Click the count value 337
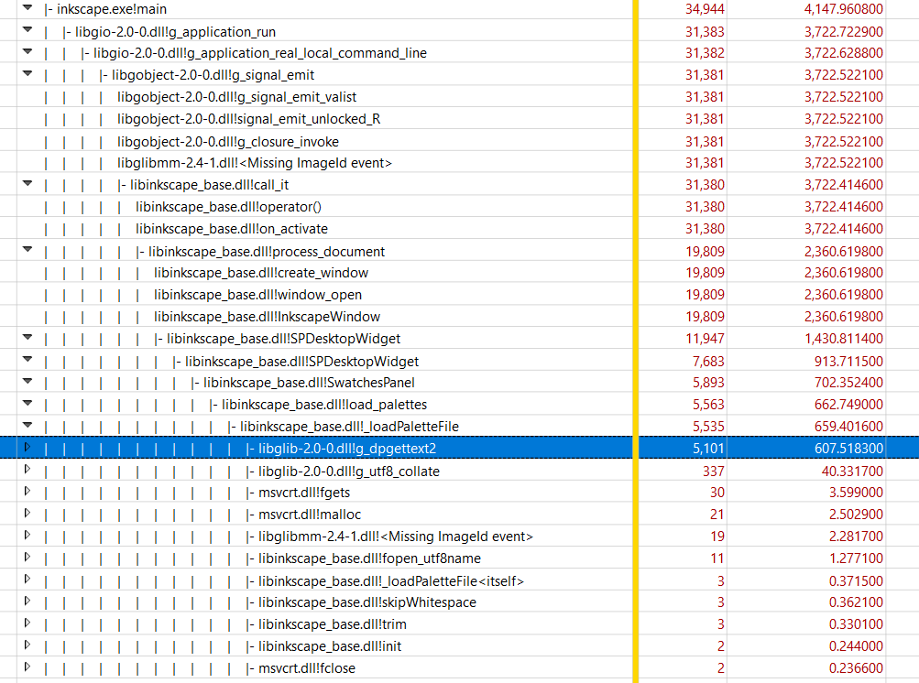 [714, 472]
